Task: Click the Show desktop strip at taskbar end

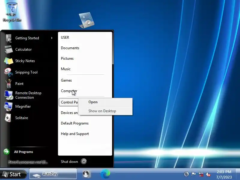Action: click(238, 174)
